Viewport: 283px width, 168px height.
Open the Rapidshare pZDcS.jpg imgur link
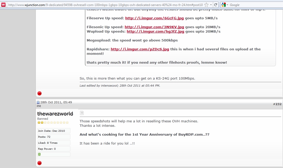140,49
